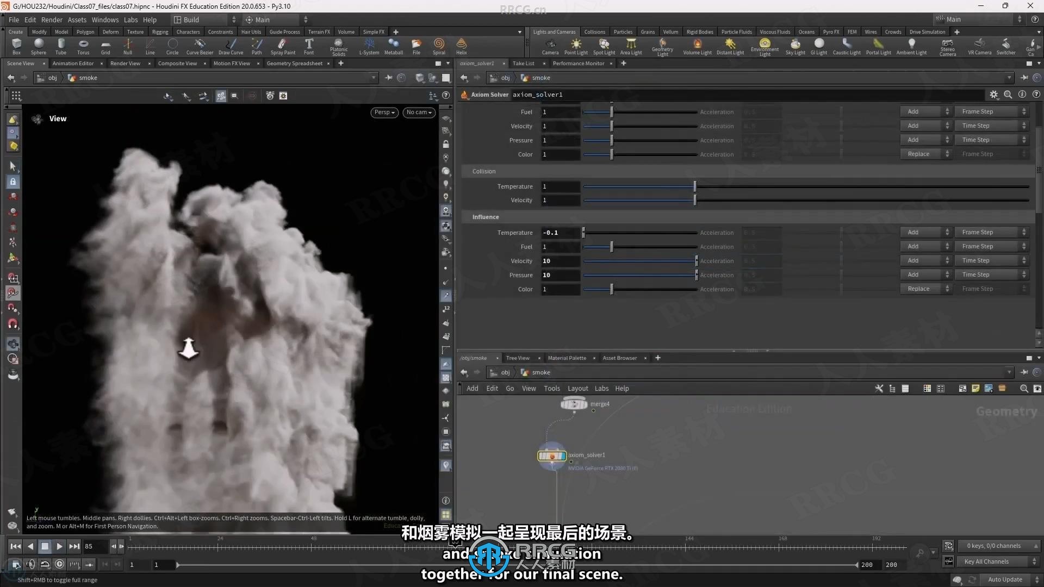This screenshot has width=1044, height=587.
Task: Open Influence Temperature Add mode dropdown
Action: tap(925, 233)
